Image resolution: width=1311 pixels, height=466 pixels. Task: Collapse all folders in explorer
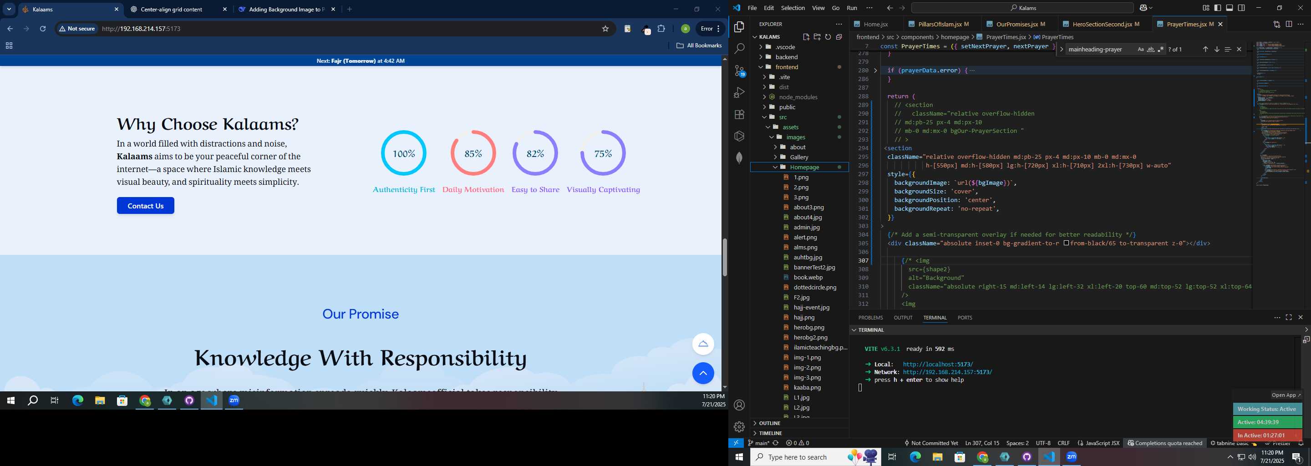pyautogui.click(x=838, y=36)
